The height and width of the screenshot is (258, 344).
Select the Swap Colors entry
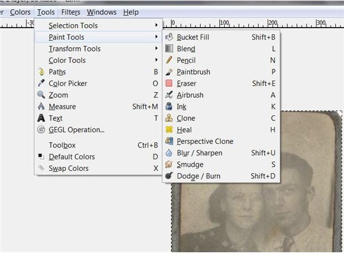coord(98,168)
